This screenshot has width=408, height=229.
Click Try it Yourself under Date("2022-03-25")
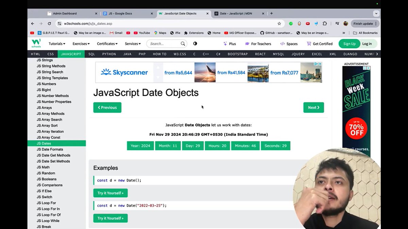coord(111,218)
